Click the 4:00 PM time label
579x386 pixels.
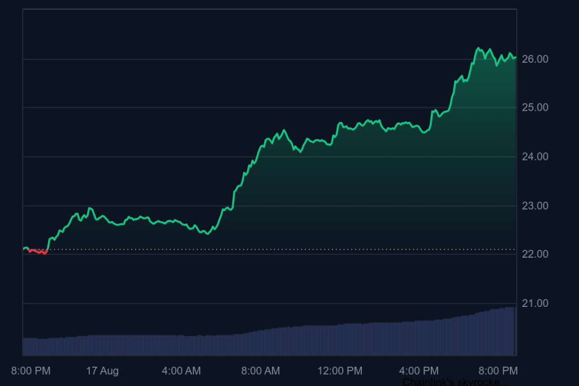[418, 371]
